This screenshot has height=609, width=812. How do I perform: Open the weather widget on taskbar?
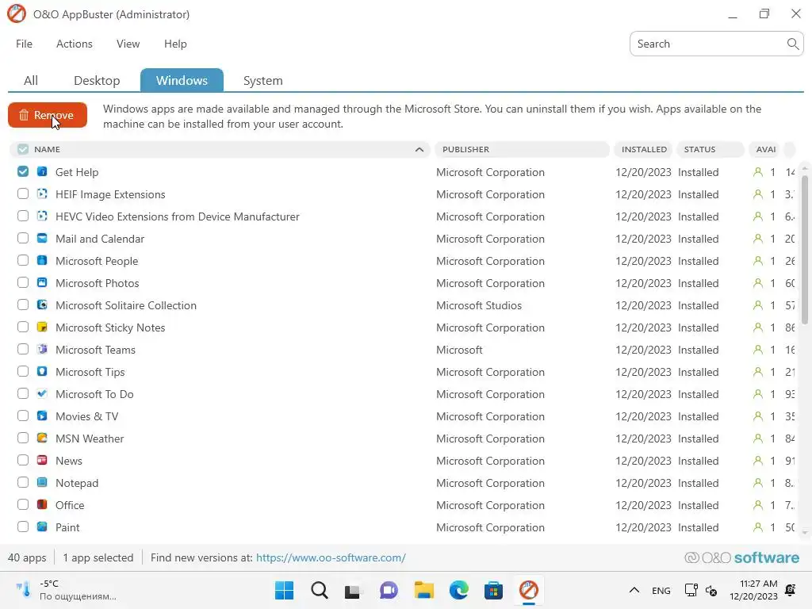pos(65,590)
